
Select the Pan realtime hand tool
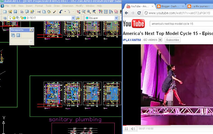click(x=79, y=12)
